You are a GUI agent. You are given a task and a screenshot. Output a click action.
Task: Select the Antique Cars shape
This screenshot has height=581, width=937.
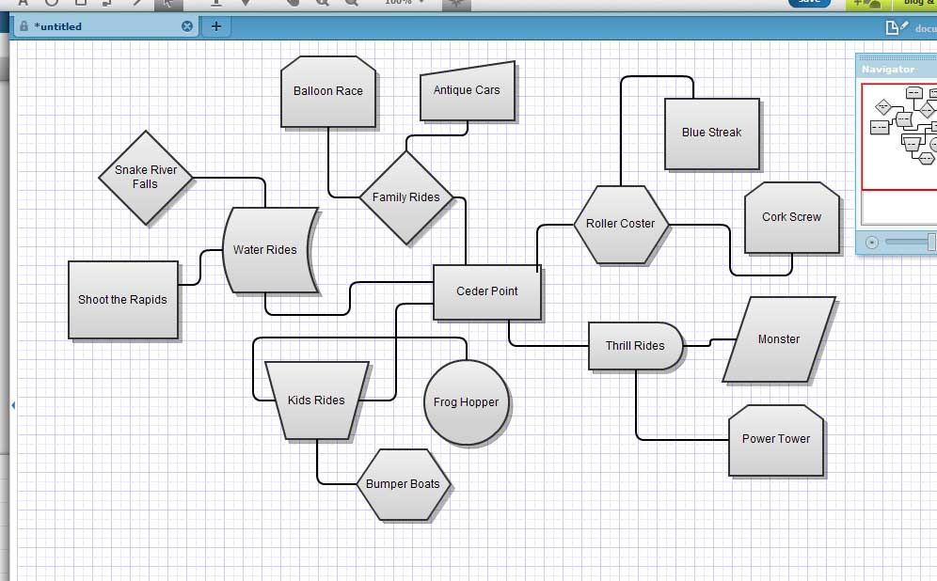click(x=468, y=91)
